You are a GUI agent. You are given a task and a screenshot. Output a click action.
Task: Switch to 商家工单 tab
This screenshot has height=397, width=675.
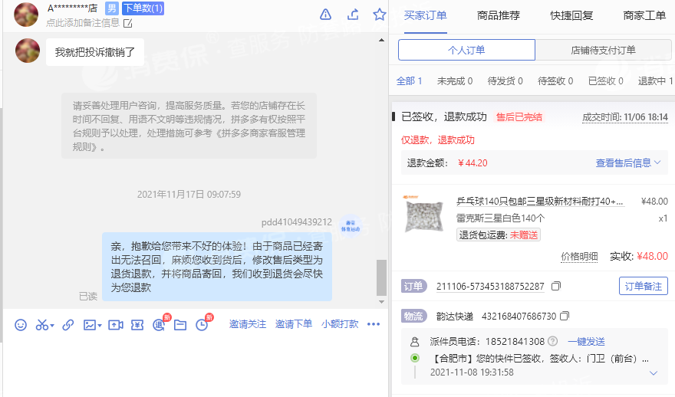pyautogui.click(x=645, y=15)
